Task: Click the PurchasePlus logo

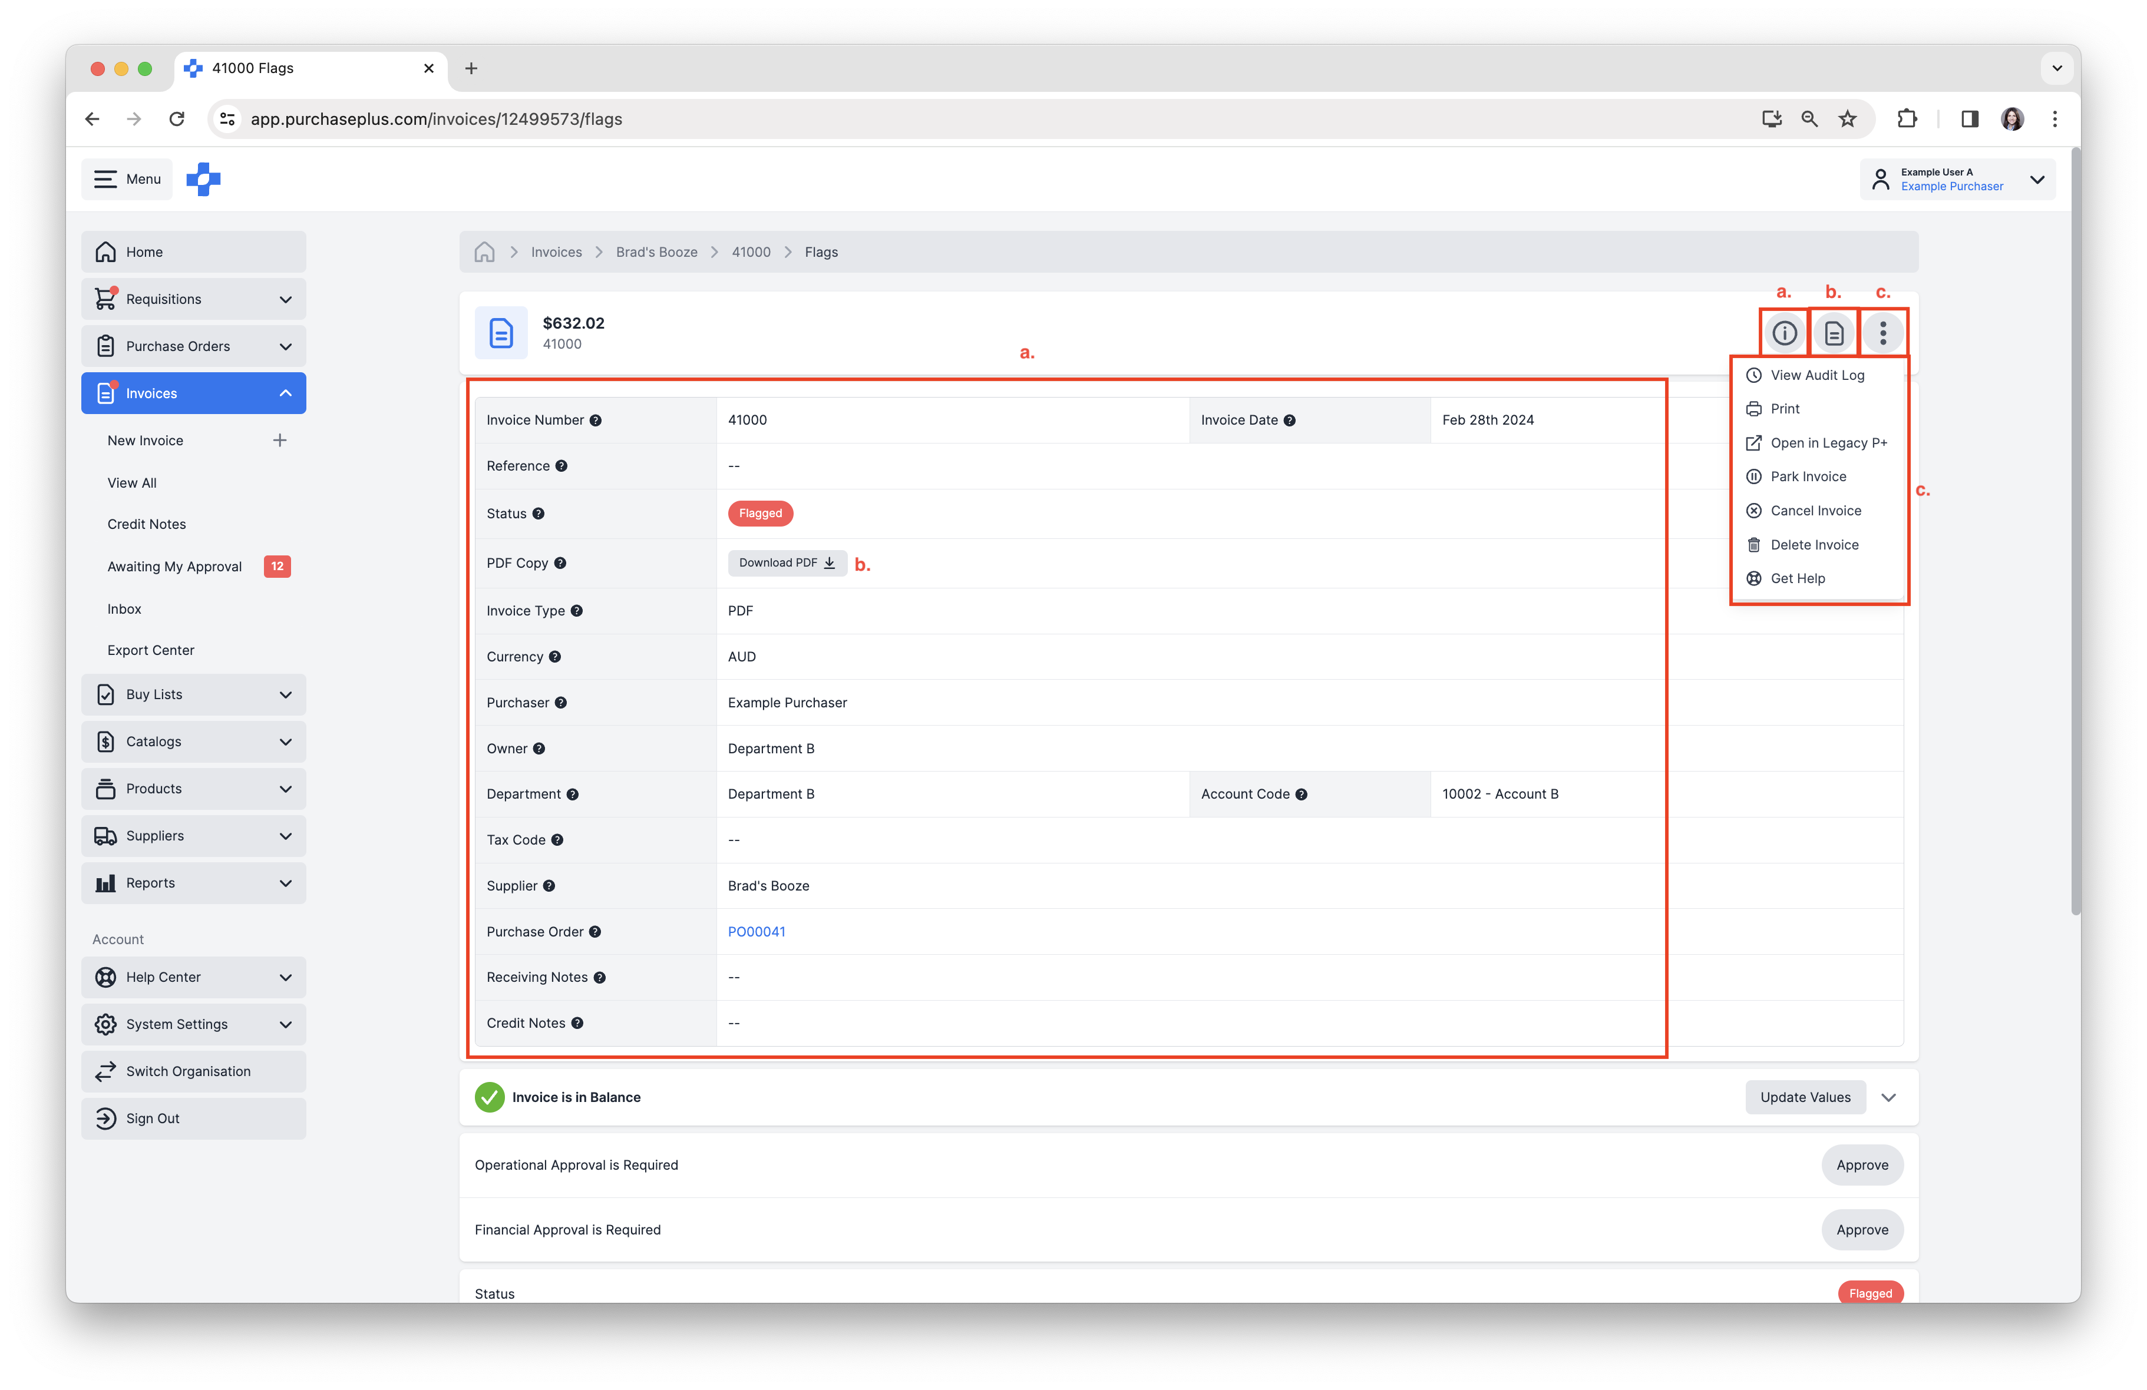Action: [x=203, y=178]
